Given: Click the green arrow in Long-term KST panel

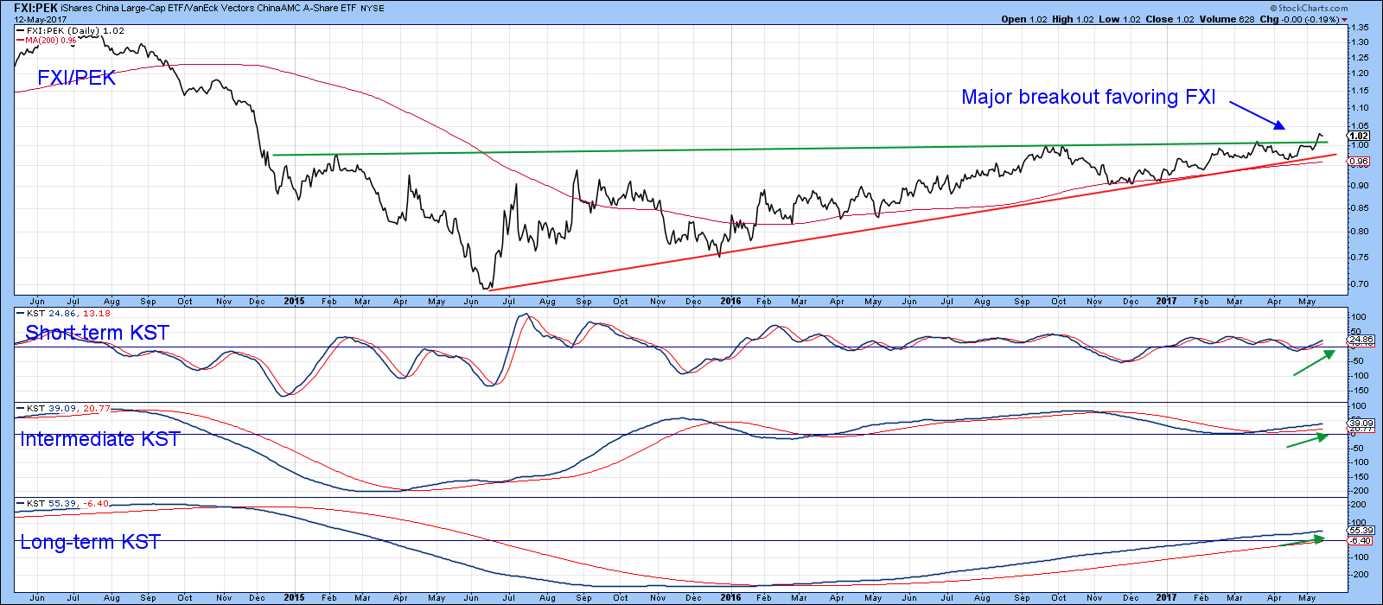Looking at the screenshot, I should pos(1302,541).
